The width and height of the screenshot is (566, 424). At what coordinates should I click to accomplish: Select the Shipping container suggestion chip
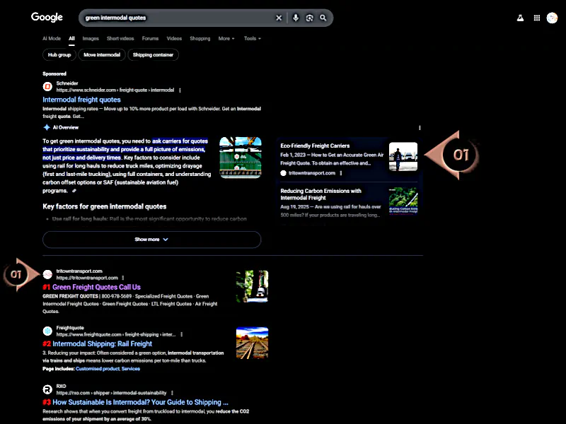click(153, 55)
